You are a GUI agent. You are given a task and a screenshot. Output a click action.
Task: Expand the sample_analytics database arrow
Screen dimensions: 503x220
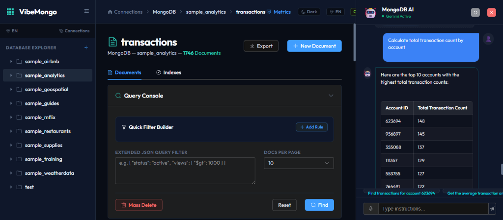coord(11,75)
